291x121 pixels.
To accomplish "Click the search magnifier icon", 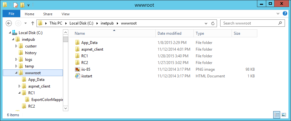I will (280, 23).
